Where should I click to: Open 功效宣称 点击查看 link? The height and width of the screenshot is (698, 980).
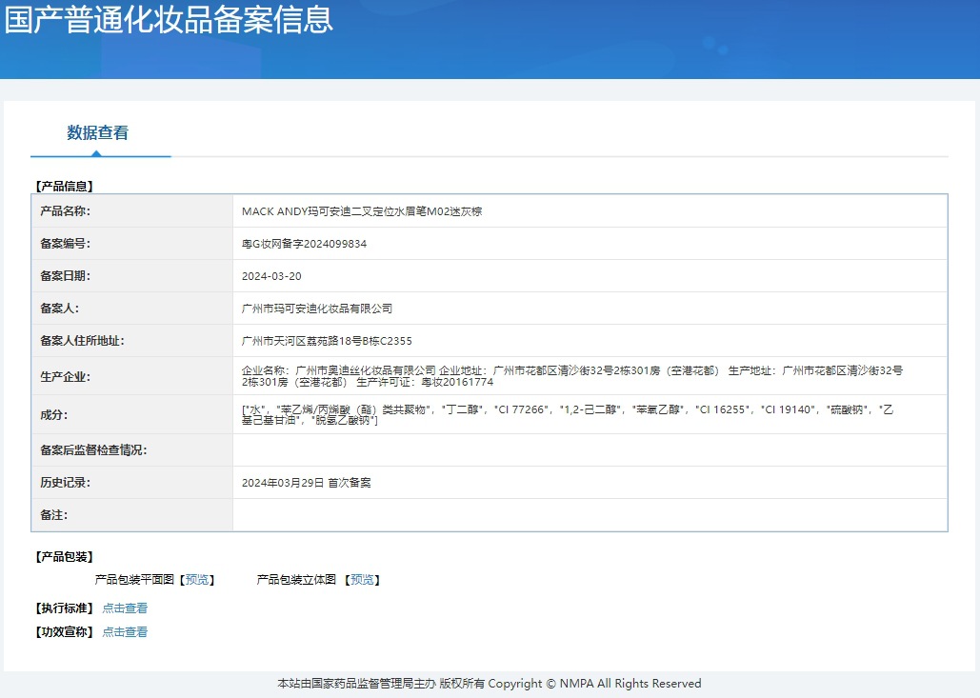[125, 631]
